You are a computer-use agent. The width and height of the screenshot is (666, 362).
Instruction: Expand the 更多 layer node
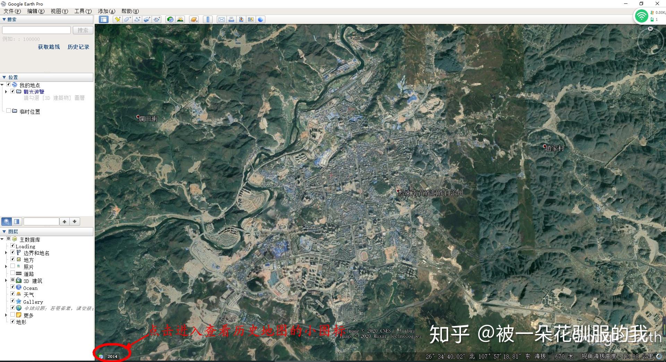click(6, 315)
